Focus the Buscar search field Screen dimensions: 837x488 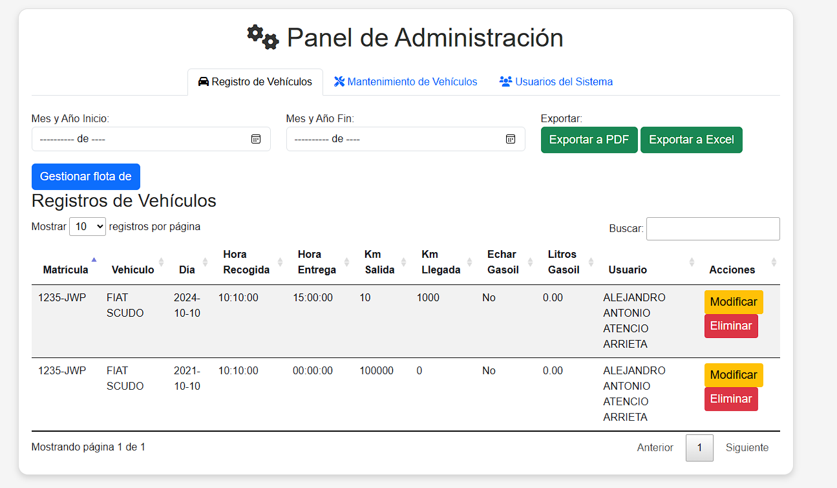tap(712, 229)
